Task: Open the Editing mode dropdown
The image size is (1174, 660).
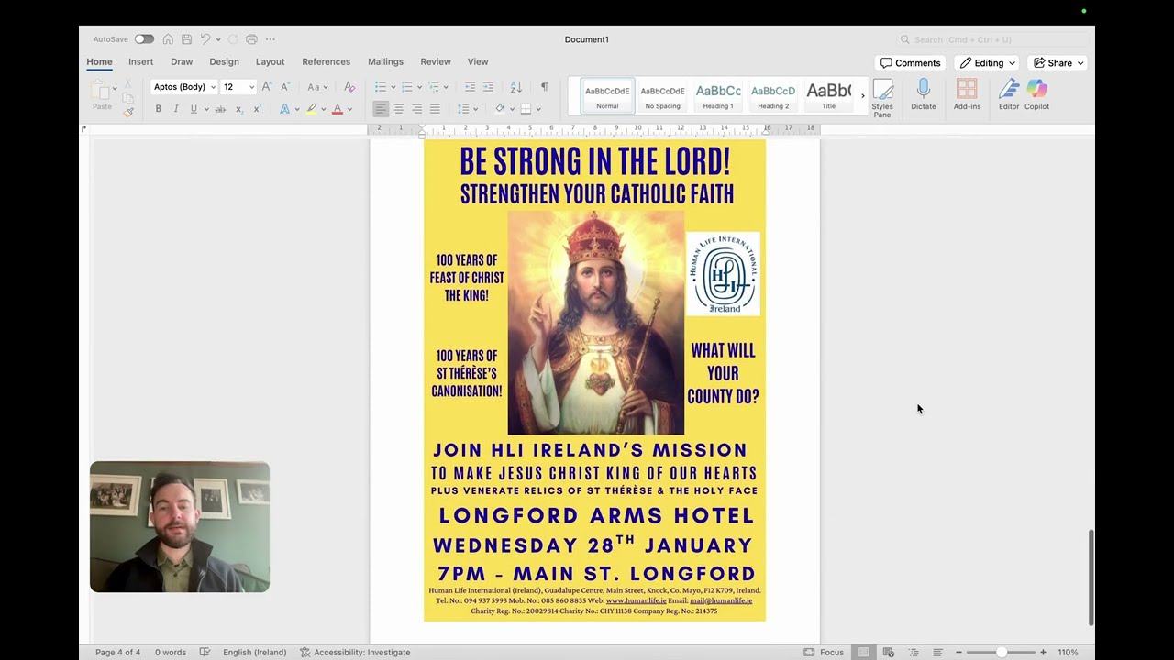Action: (x=987, y=63)
